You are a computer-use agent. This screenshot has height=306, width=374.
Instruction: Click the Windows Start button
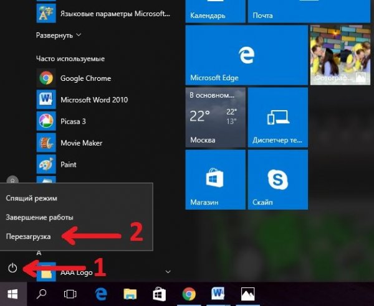point(12,294)
